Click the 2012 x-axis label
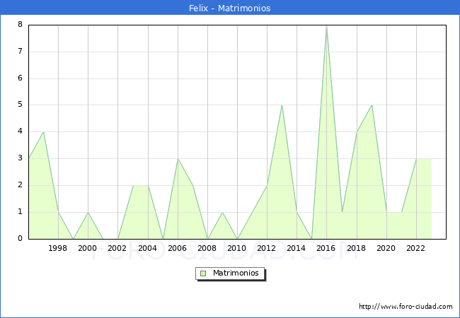This screenshot has height=318, width=460. click(x=266, y=248)
